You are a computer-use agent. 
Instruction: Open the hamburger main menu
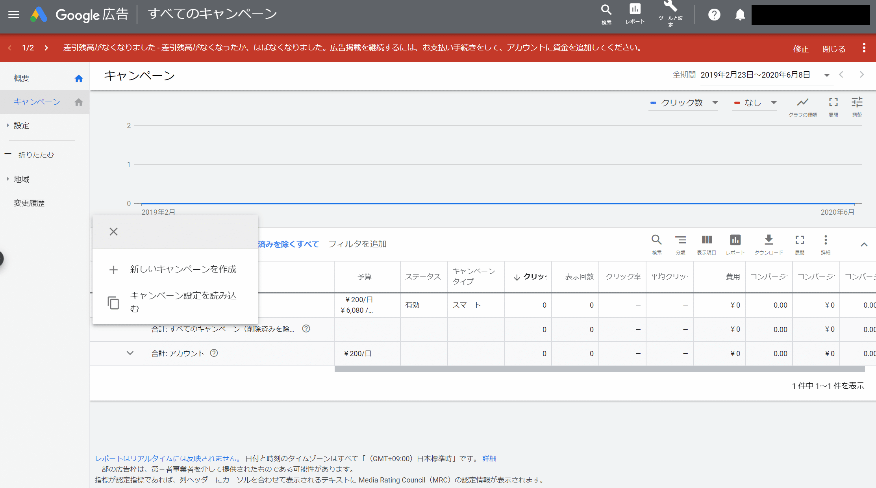point(14,15)
